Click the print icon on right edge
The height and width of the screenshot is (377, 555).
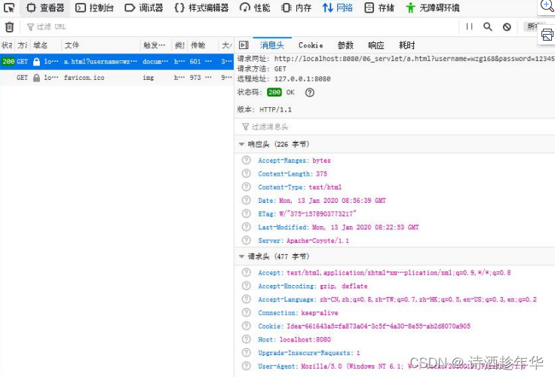click(x=547, y=35)
